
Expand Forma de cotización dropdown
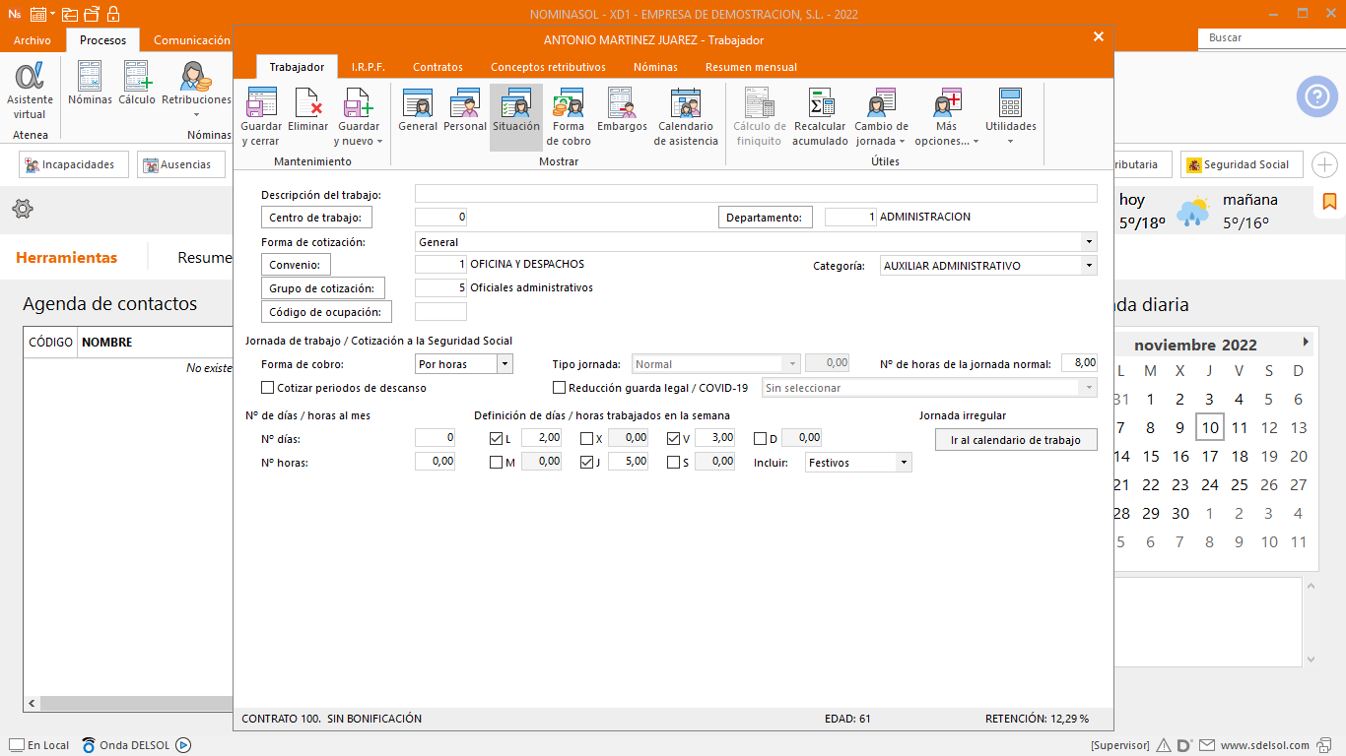[1088, 242]
